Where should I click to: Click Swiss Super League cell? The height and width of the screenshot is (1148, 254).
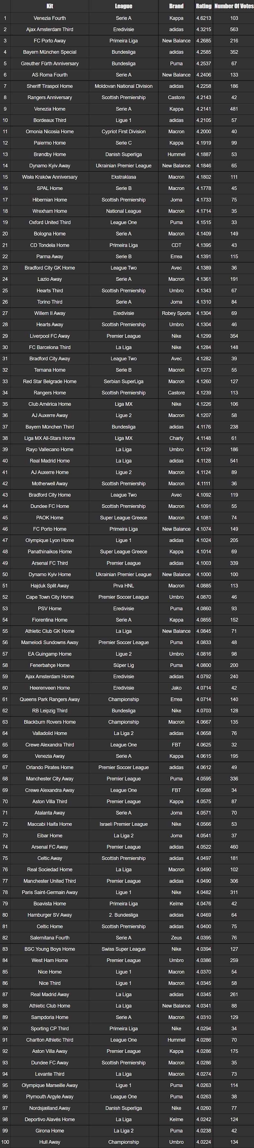pos(123,949)
